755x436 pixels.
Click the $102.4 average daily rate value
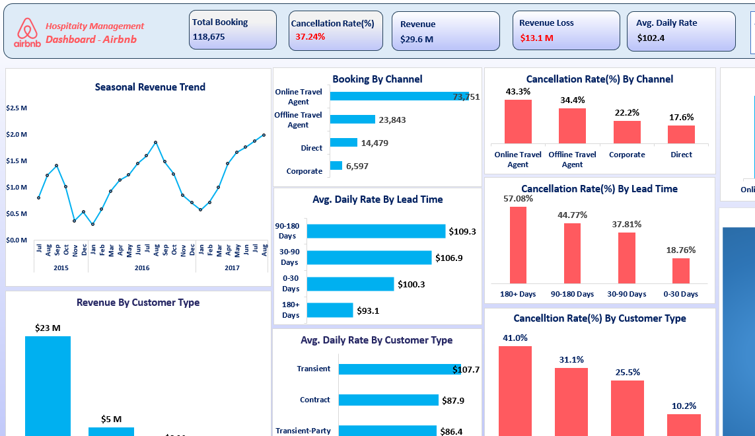[x=651, y=38]
